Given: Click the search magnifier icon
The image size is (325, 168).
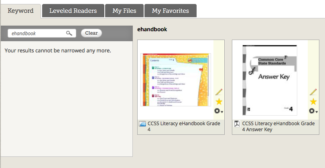Looking at the screenshot, I should [69, 33].
